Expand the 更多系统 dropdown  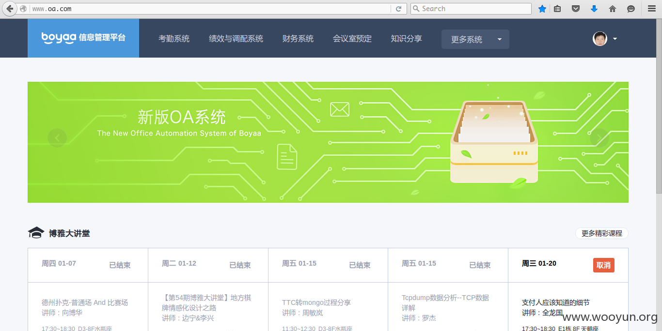[475, 39]
